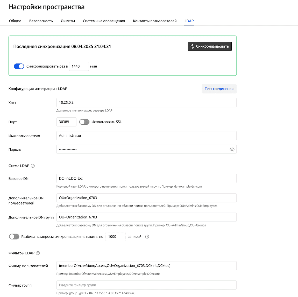The image size is (298, 297).
Task: Click into the Хост address field
Action: [146, 103]
